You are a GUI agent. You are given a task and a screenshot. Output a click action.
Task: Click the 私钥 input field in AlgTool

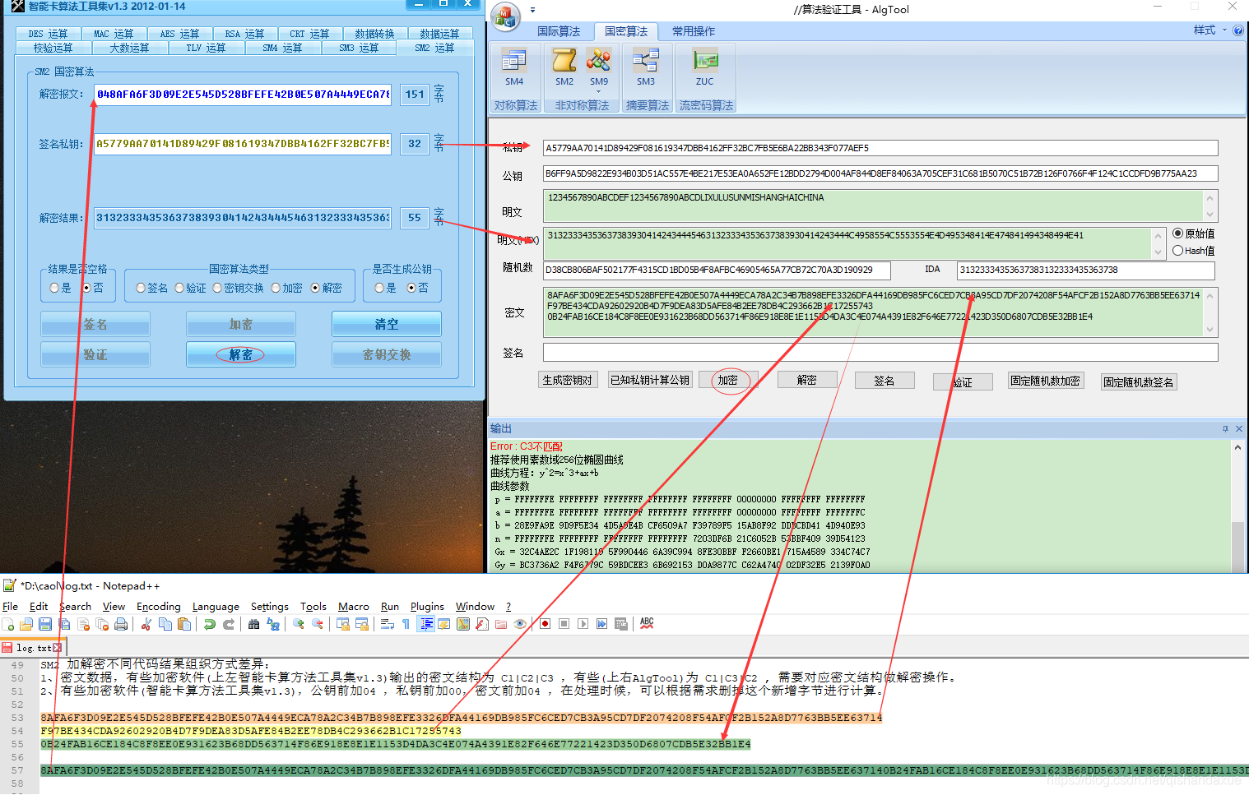pyautogui.click(x=880, y=148)
